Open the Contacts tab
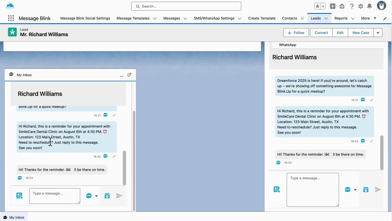 (290, 18)
